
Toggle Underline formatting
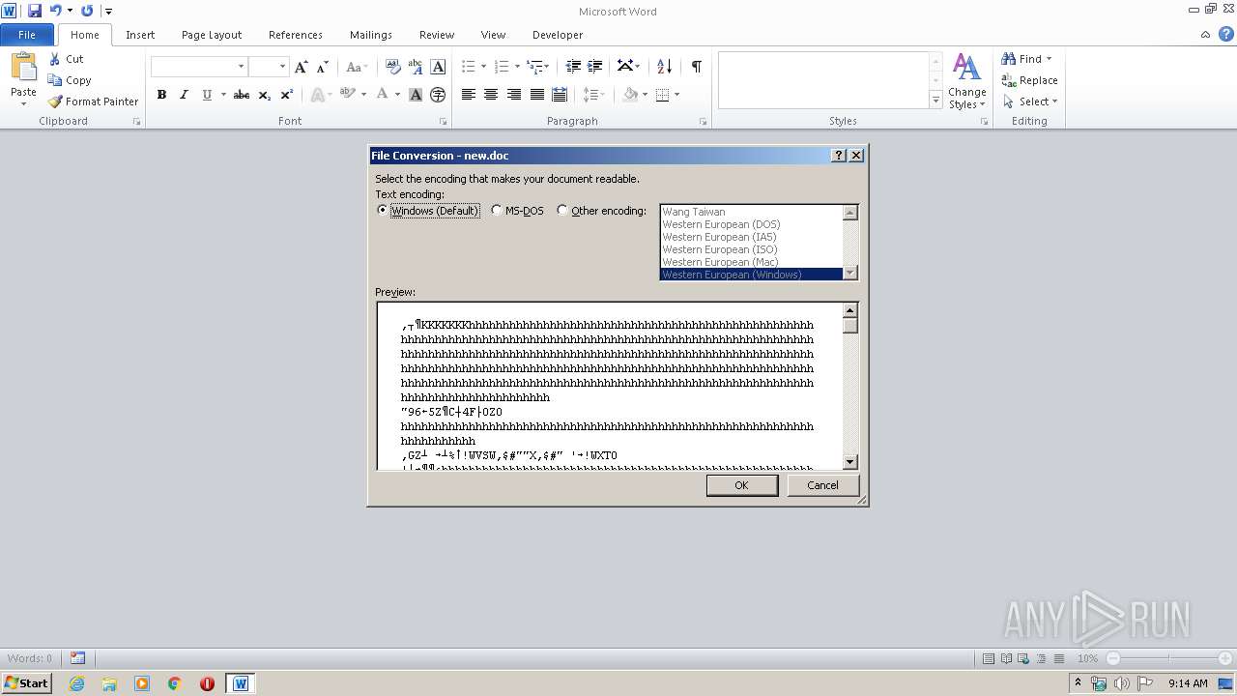click(207, 95)
